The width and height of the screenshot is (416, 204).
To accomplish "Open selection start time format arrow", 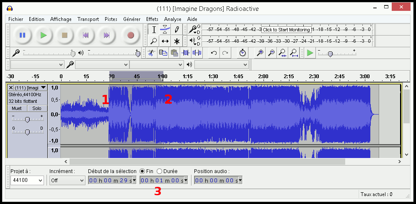I will pos(134,181).
